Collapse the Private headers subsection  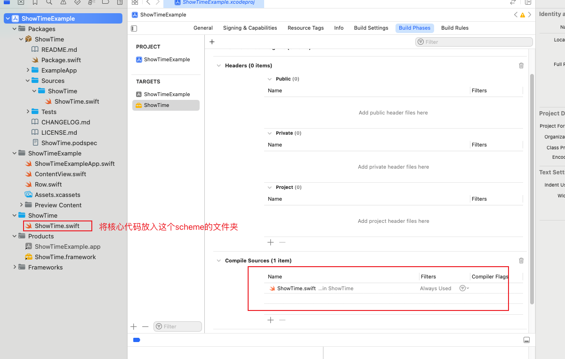coord(270,133)
